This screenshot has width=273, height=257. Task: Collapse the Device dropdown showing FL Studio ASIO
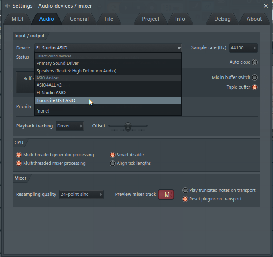pos(108,48)
